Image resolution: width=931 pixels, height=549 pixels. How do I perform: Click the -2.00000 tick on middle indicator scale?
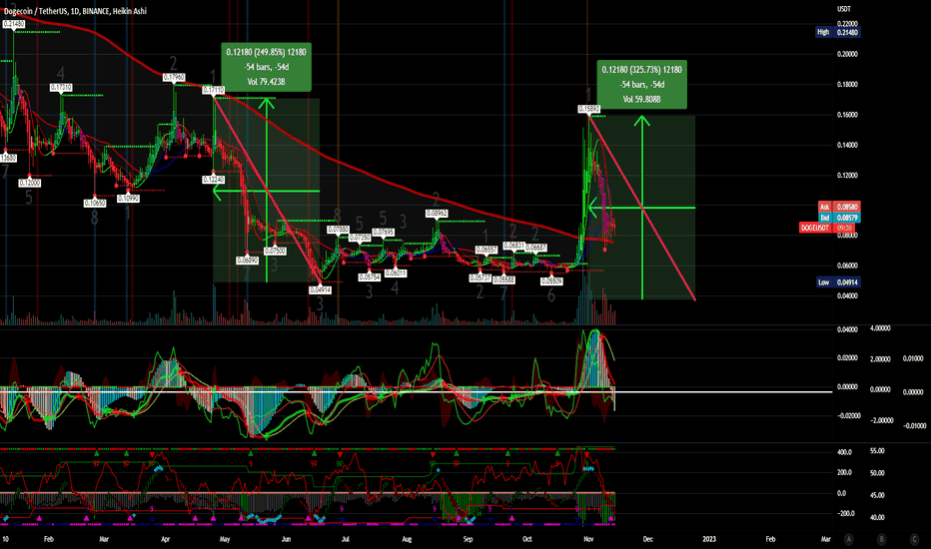[882, 420]
